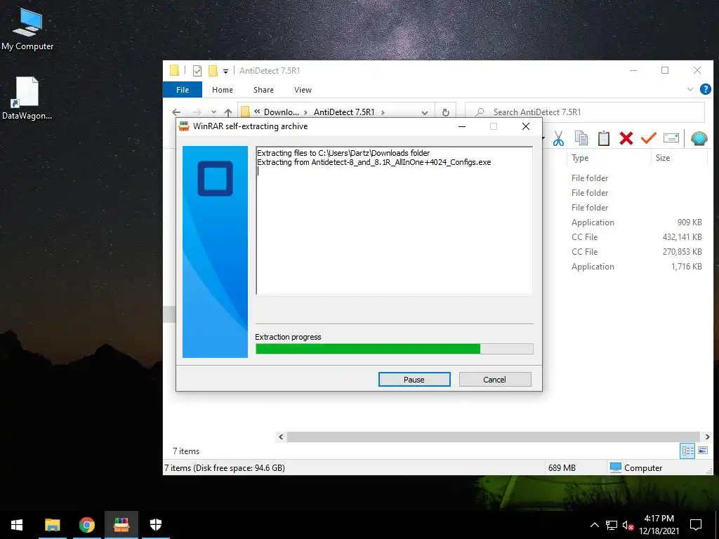Click the blue Help question mark icon
The image size is (719, 539).
[x=705, y=89]
